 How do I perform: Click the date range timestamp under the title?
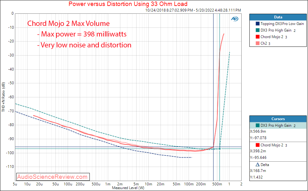193,10
